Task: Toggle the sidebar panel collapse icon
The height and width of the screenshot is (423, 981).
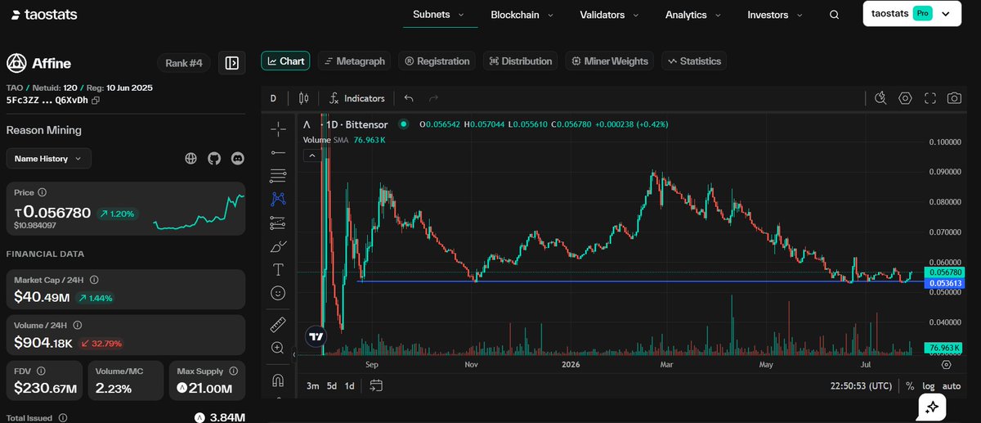Action: [231, 63]
